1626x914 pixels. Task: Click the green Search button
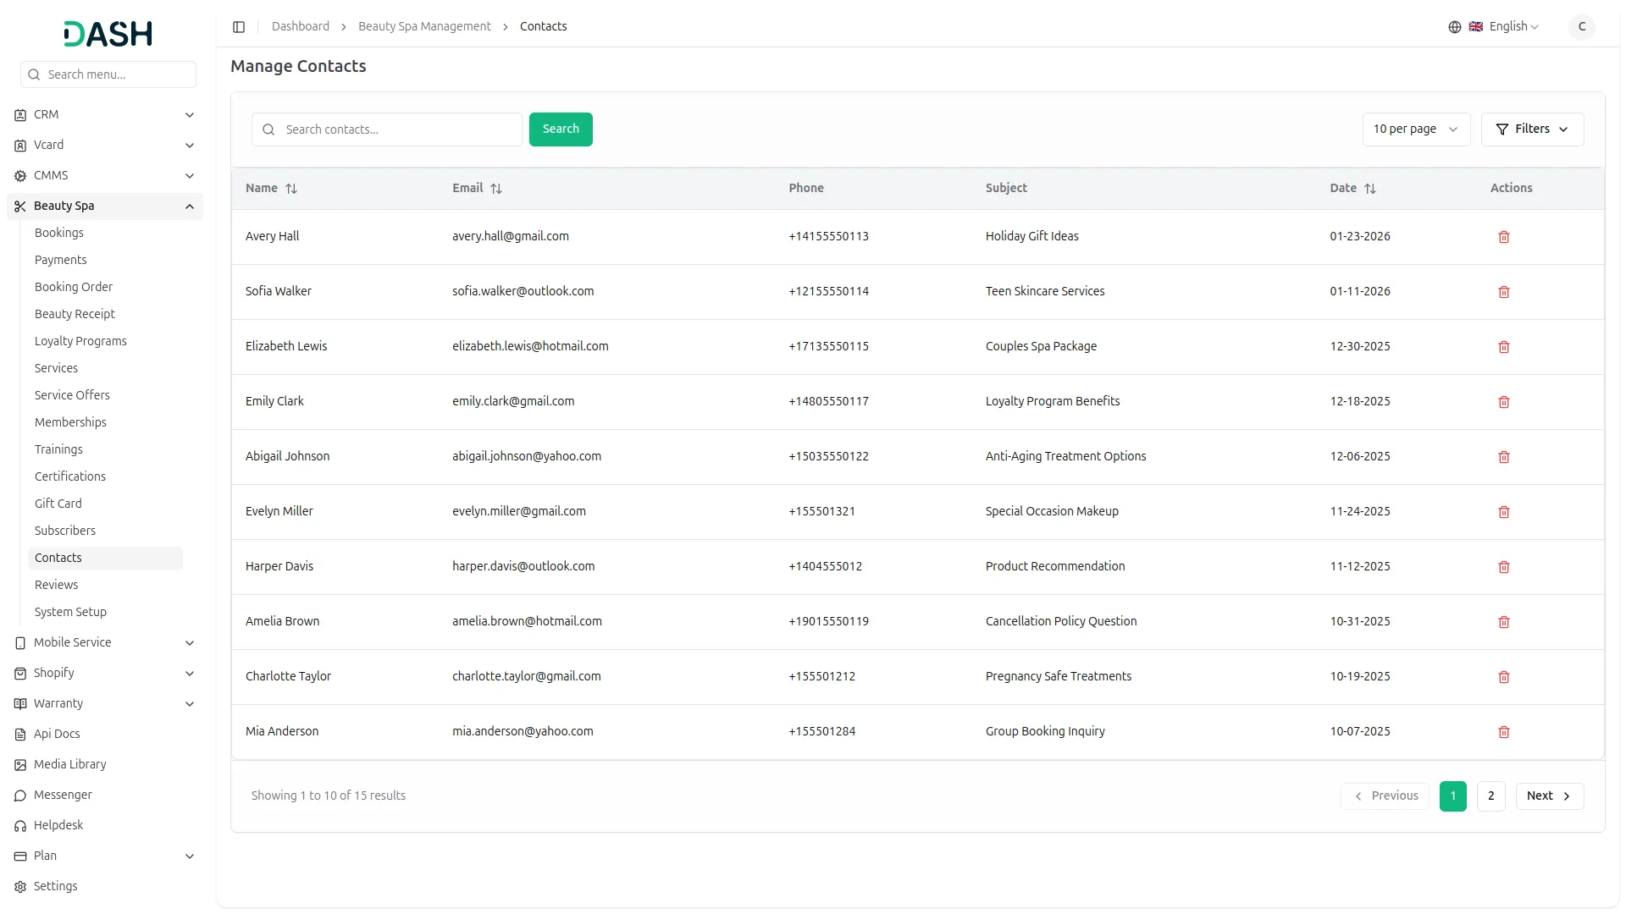coord(561,129)
